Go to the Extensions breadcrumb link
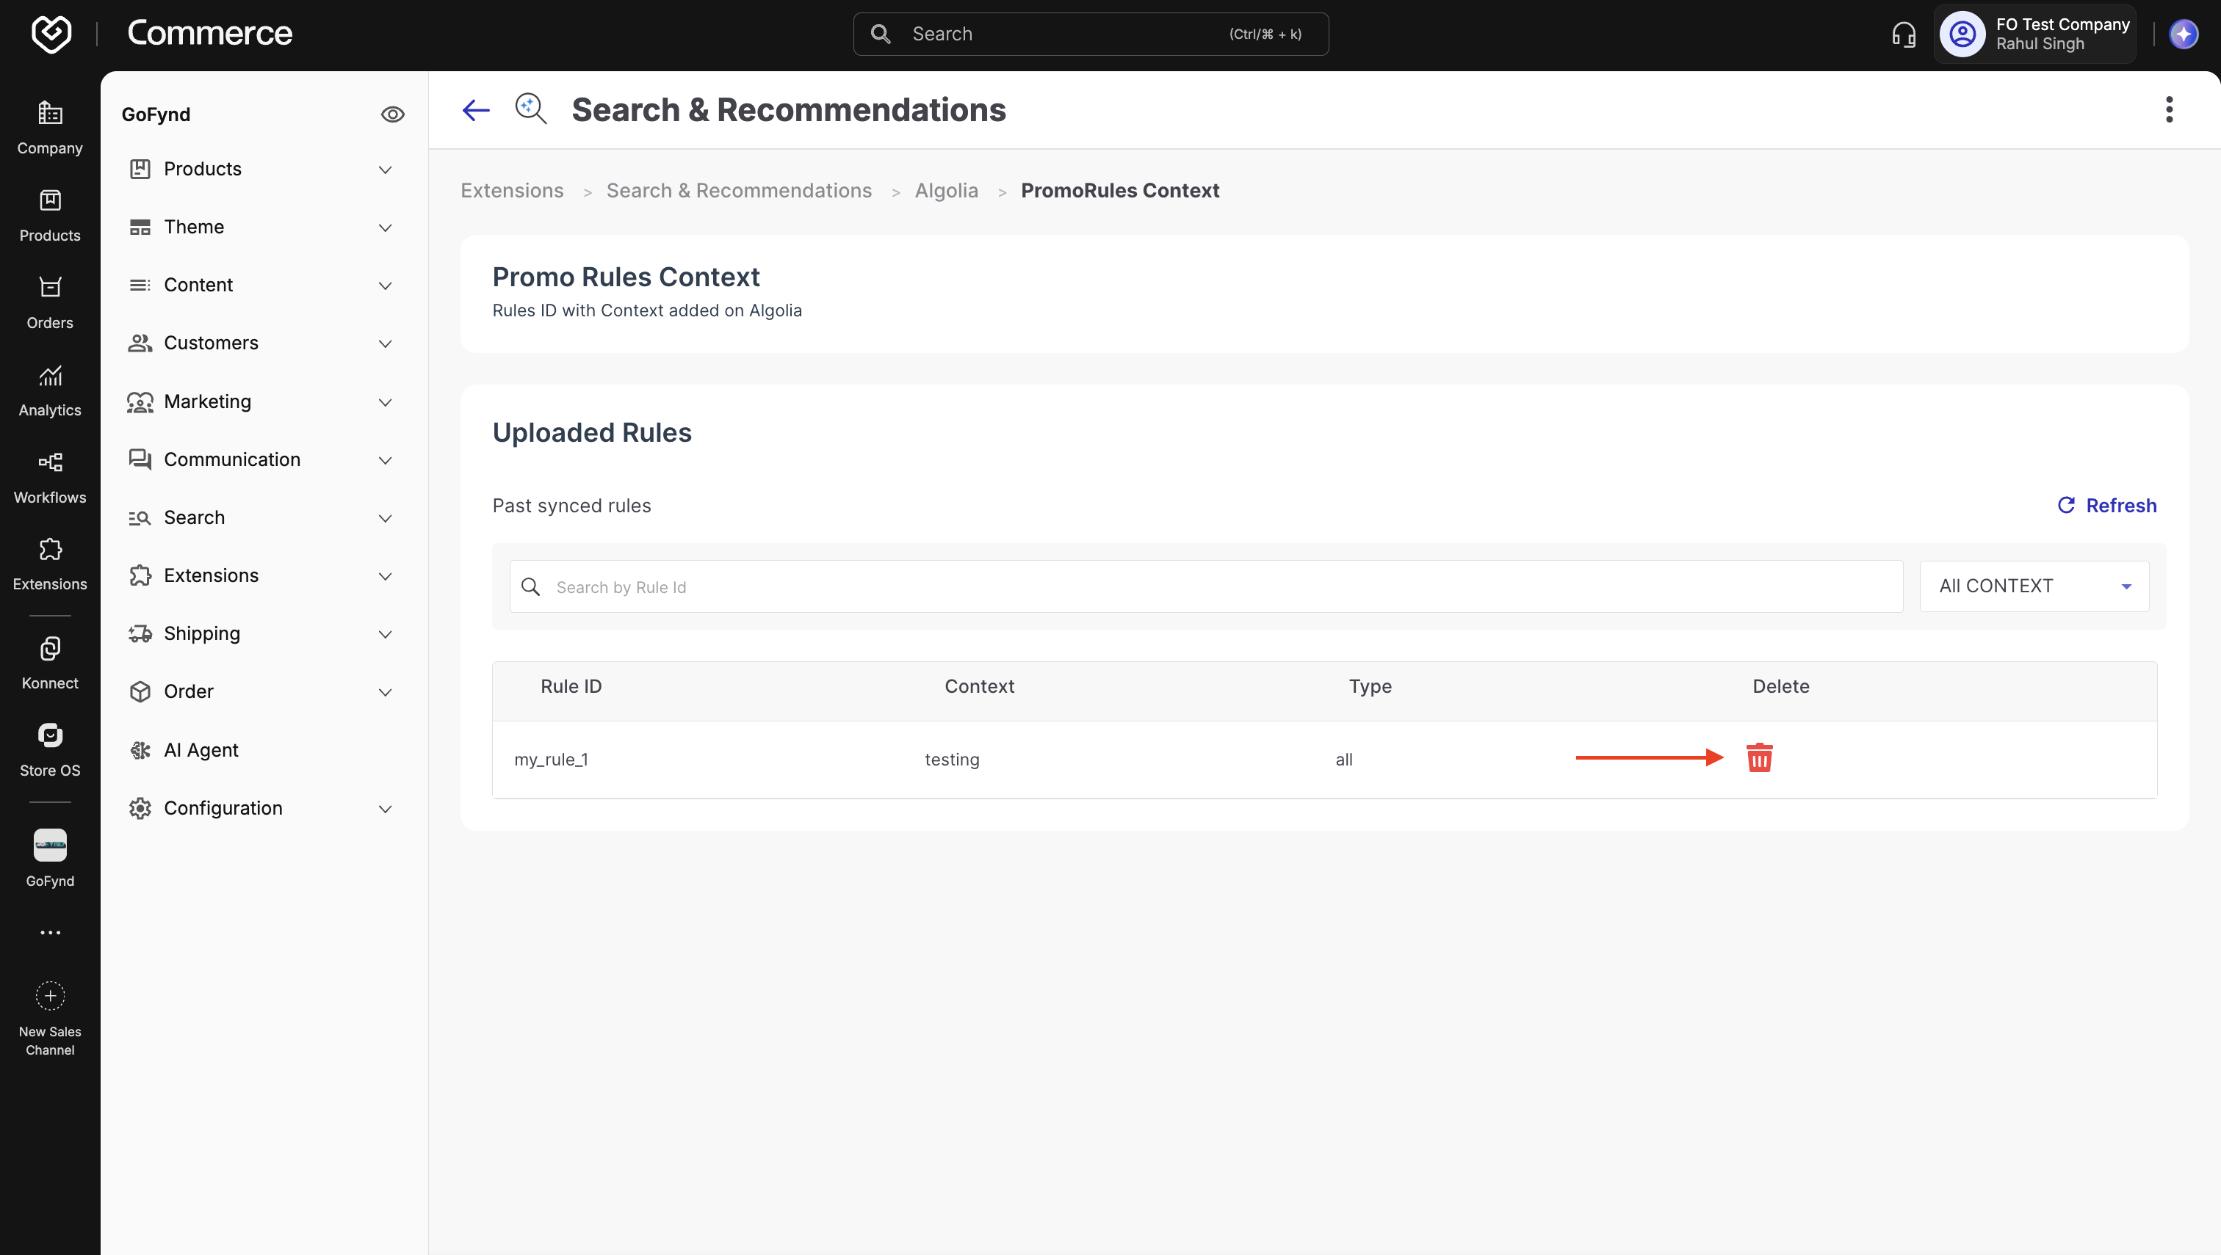This screenshot has width=2221, height=1255. pyautogui.click(x=511, y=191)
